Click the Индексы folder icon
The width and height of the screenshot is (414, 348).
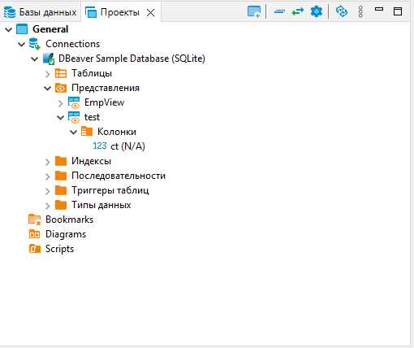61,161
